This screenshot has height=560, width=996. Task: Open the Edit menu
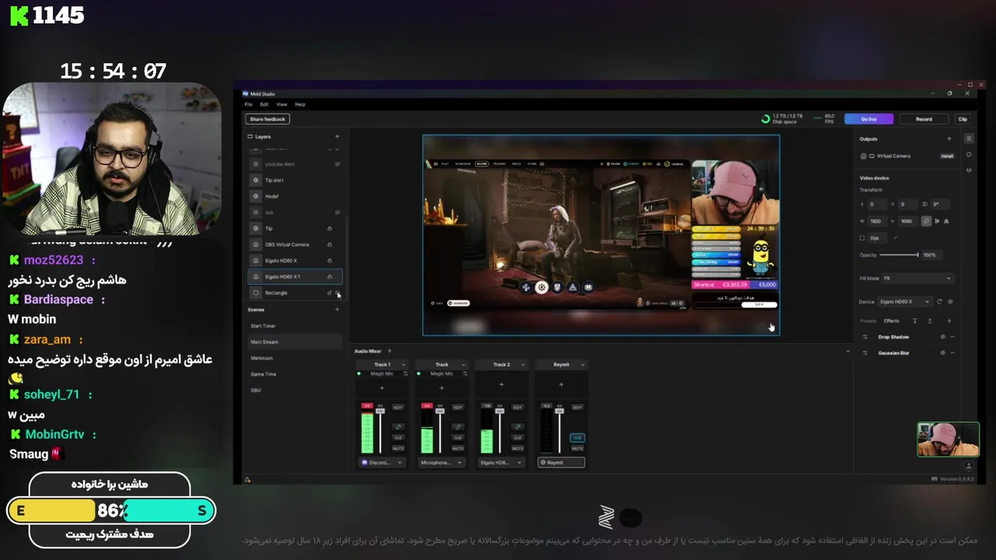coord(265,104)
